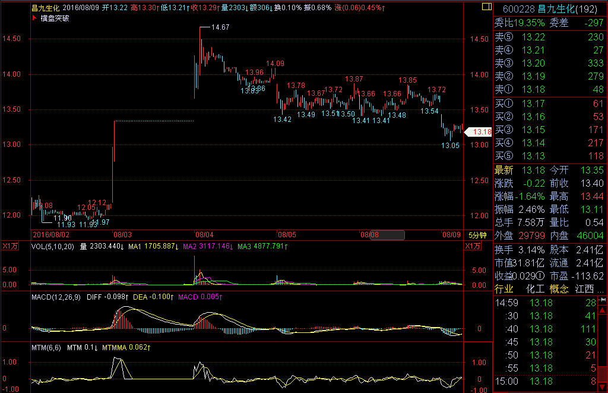Open MACD(12,26,9) indicator parameters

pos(56,296)
